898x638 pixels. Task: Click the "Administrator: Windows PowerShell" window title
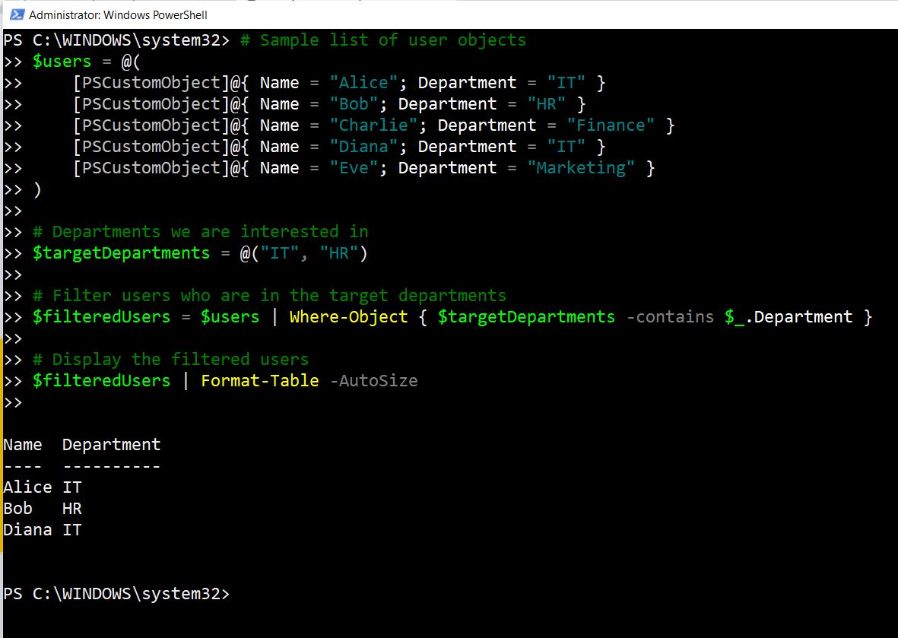click(118, 14)
